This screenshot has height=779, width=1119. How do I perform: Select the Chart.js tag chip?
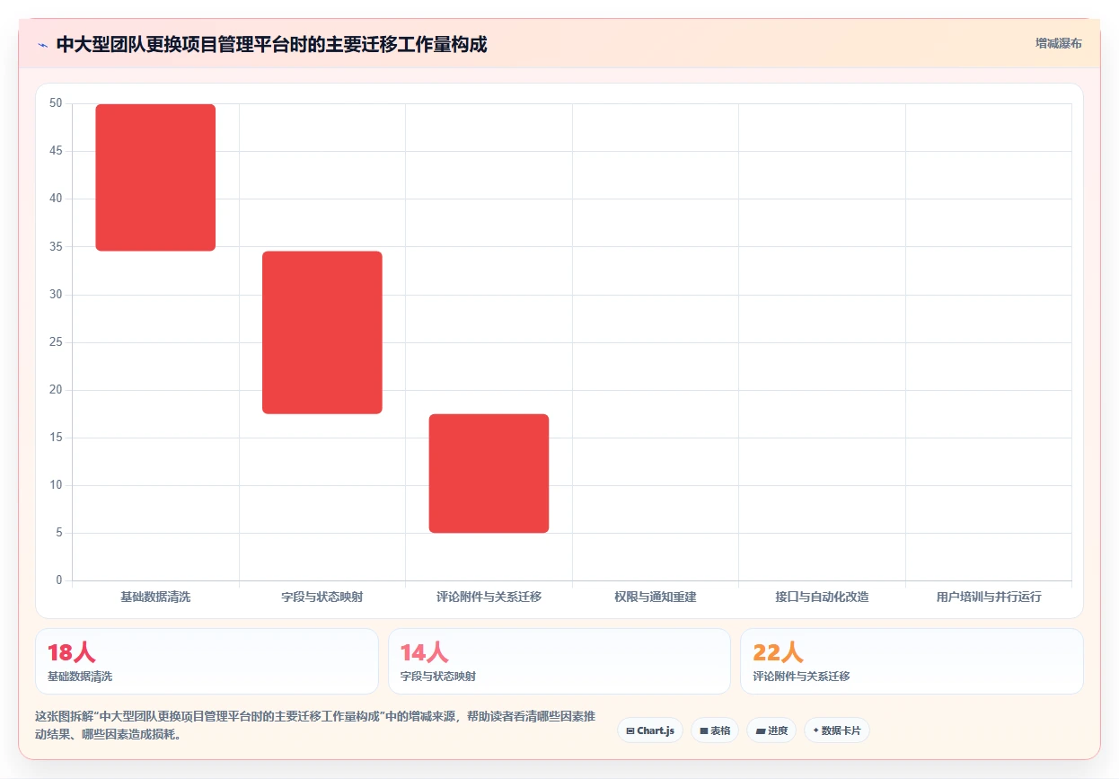tap(650, 730)
